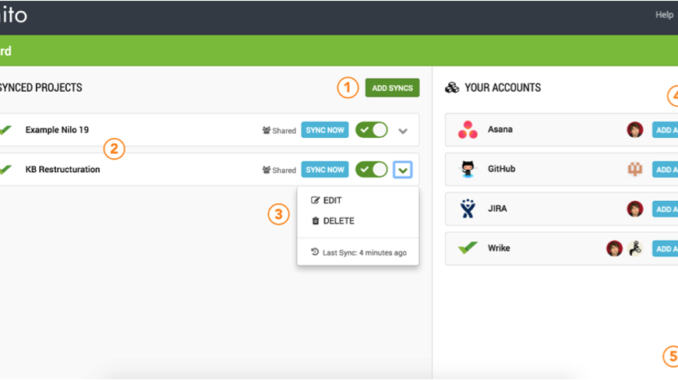Collapse the KB Restructuration dropdown arrow

coord(403,170)
